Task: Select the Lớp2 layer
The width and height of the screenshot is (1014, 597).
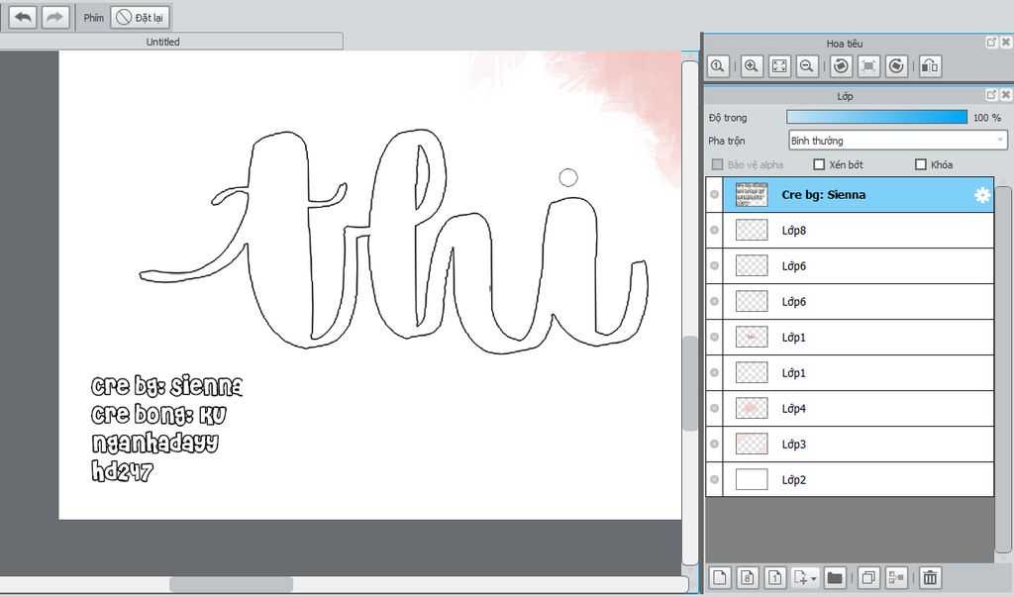Action: click(x=859, y=479)
